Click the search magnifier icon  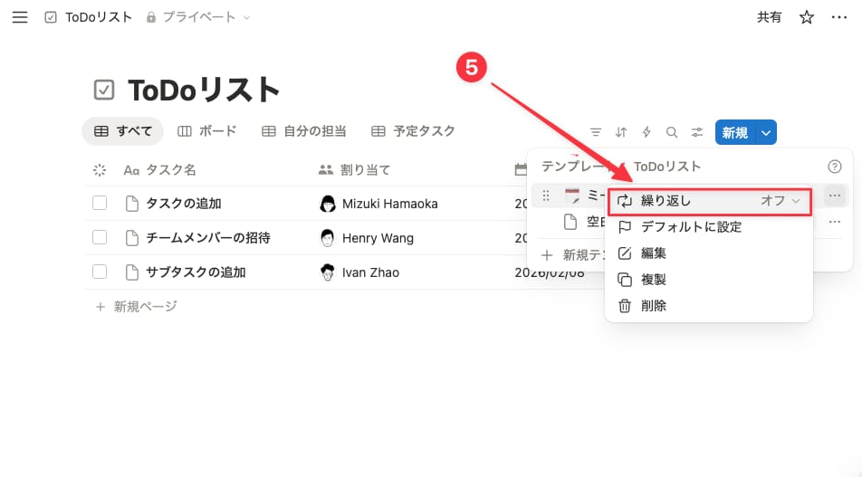(671, 132)
